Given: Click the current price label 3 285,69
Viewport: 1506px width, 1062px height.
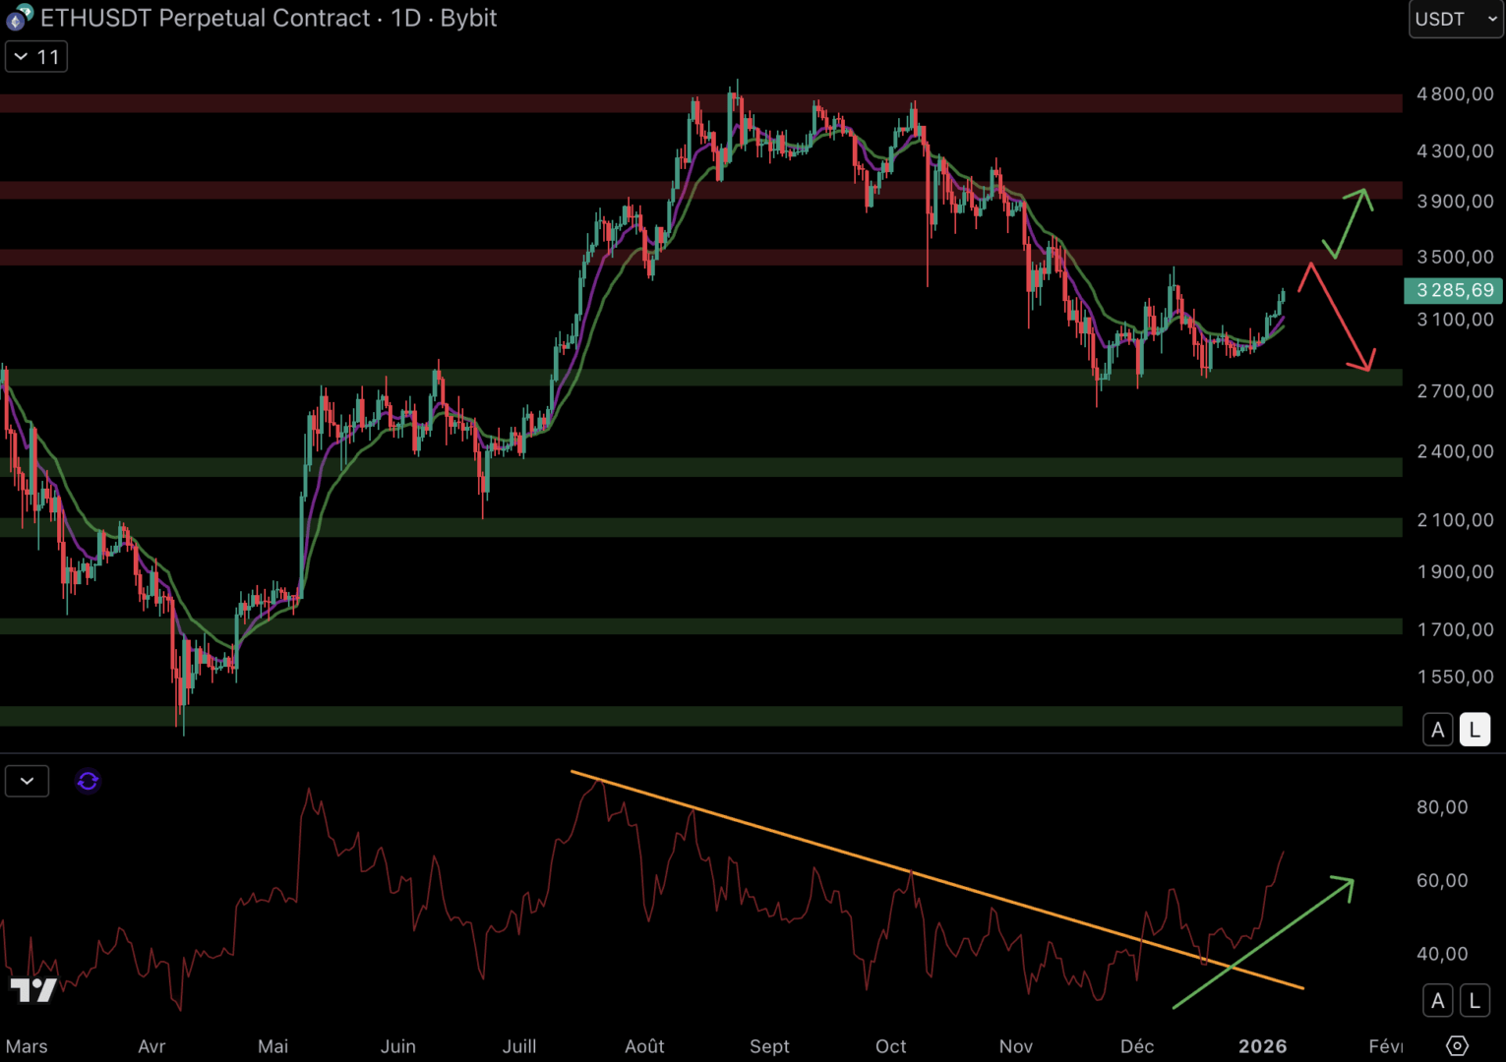Looking at the screenshot, I should pyautogui.click(x=1454, y=290).
